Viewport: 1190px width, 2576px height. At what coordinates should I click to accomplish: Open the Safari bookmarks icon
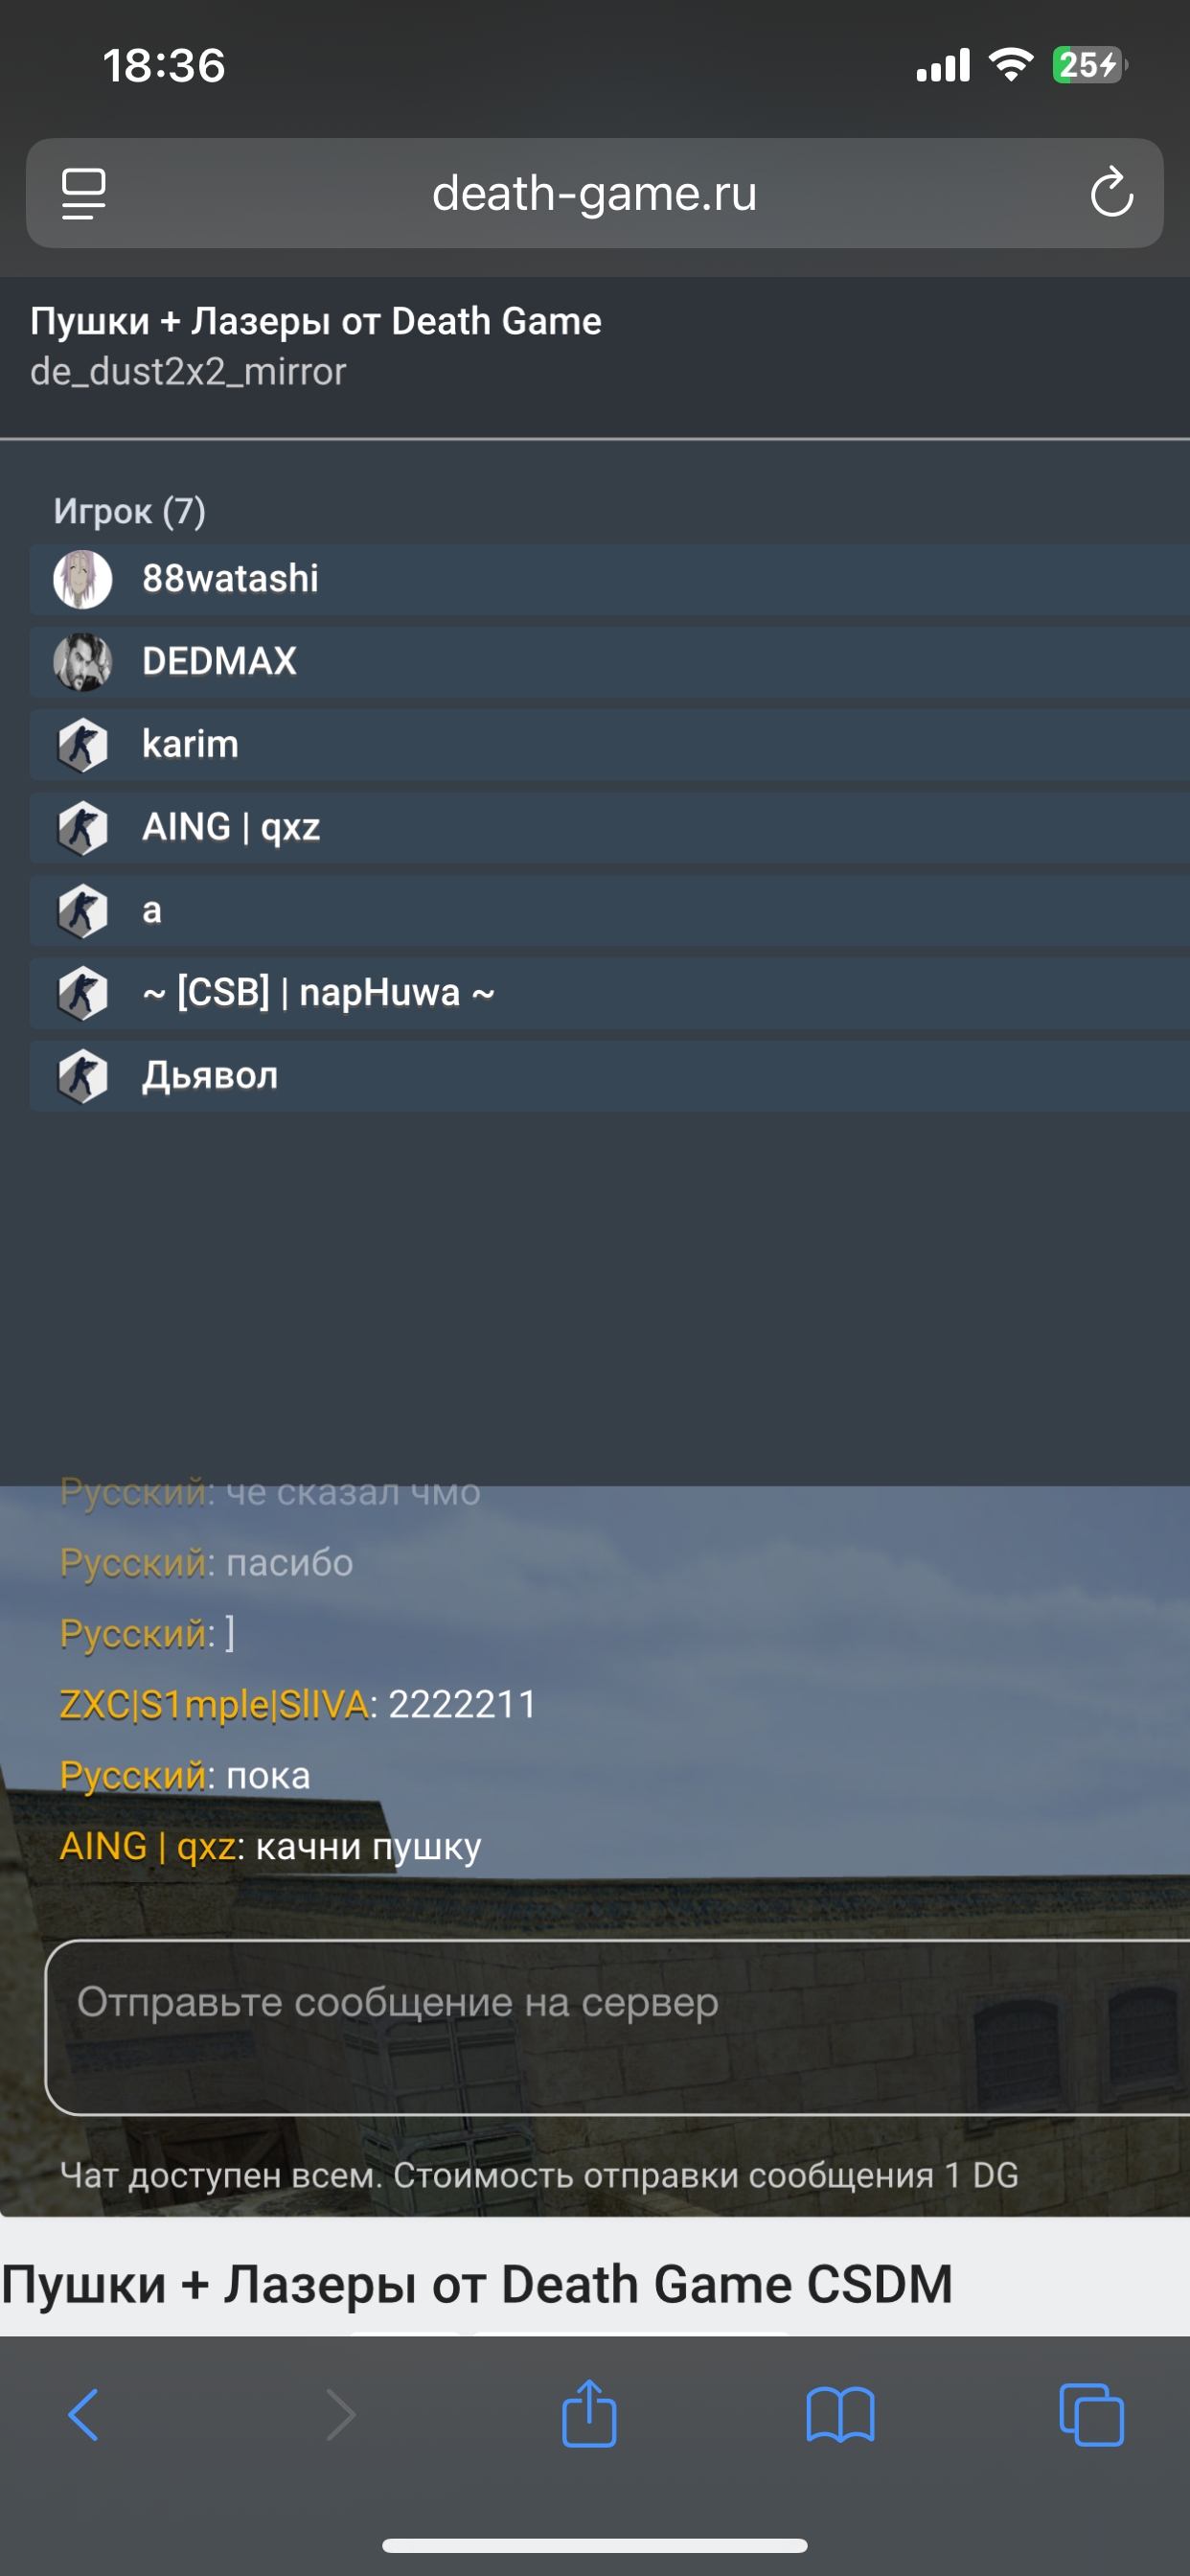[840, 2415]
